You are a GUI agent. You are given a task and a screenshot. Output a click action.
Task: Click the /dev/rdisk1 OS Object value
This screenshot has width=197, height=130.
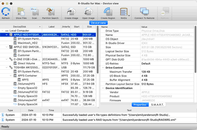148,39
